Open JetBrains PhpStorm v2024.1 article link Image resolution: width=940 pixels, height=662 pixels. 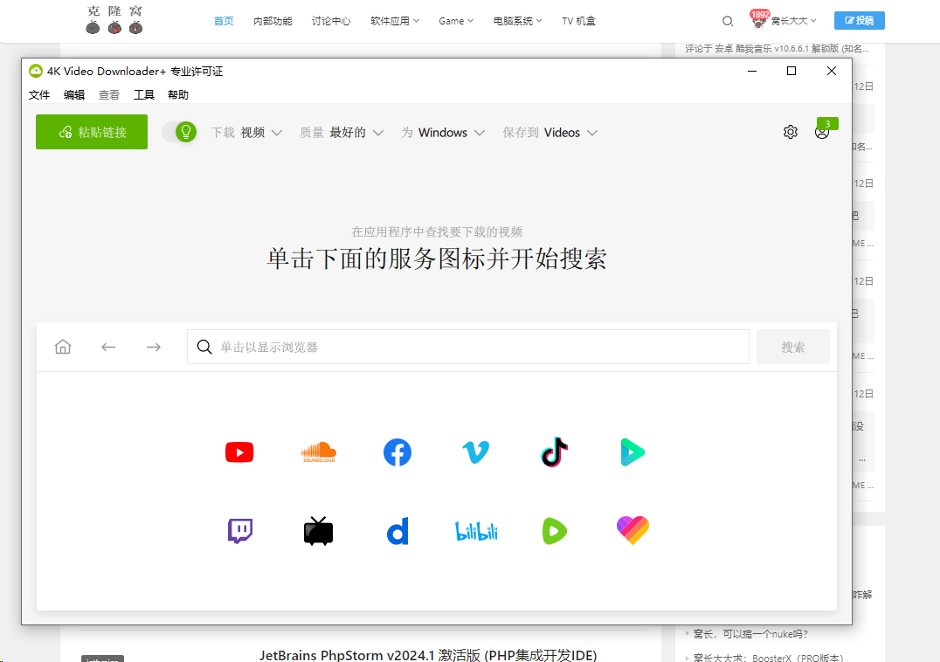coord(428,655)
